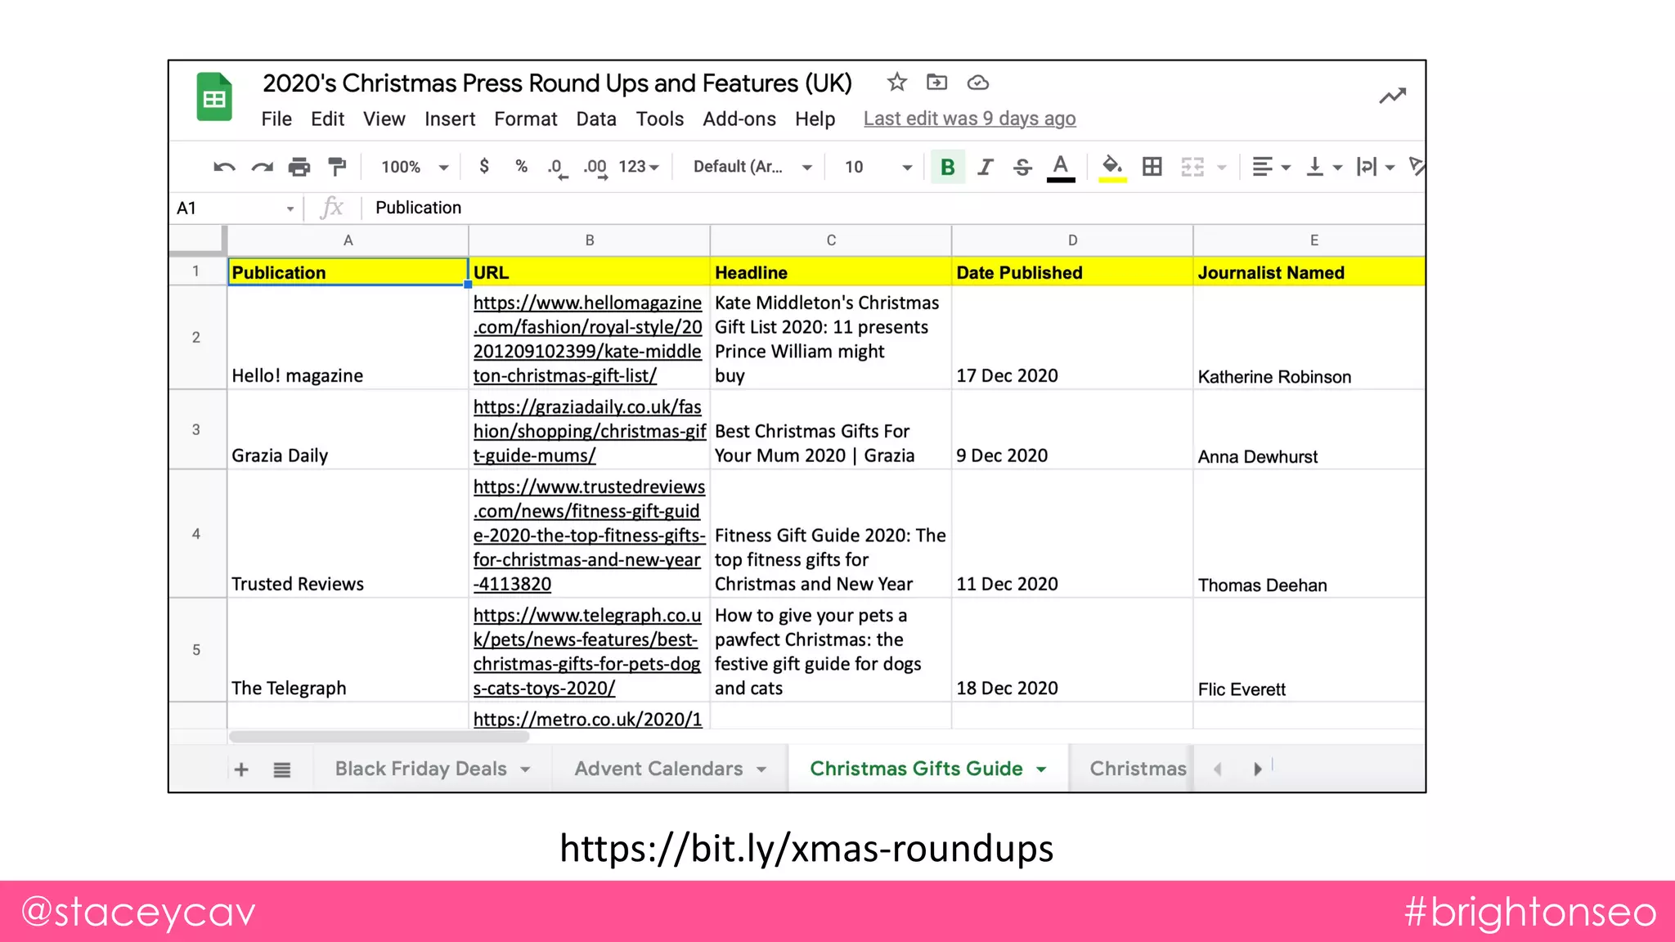Decrease decimal places
Screen dimensions: 1675x942
558,168
